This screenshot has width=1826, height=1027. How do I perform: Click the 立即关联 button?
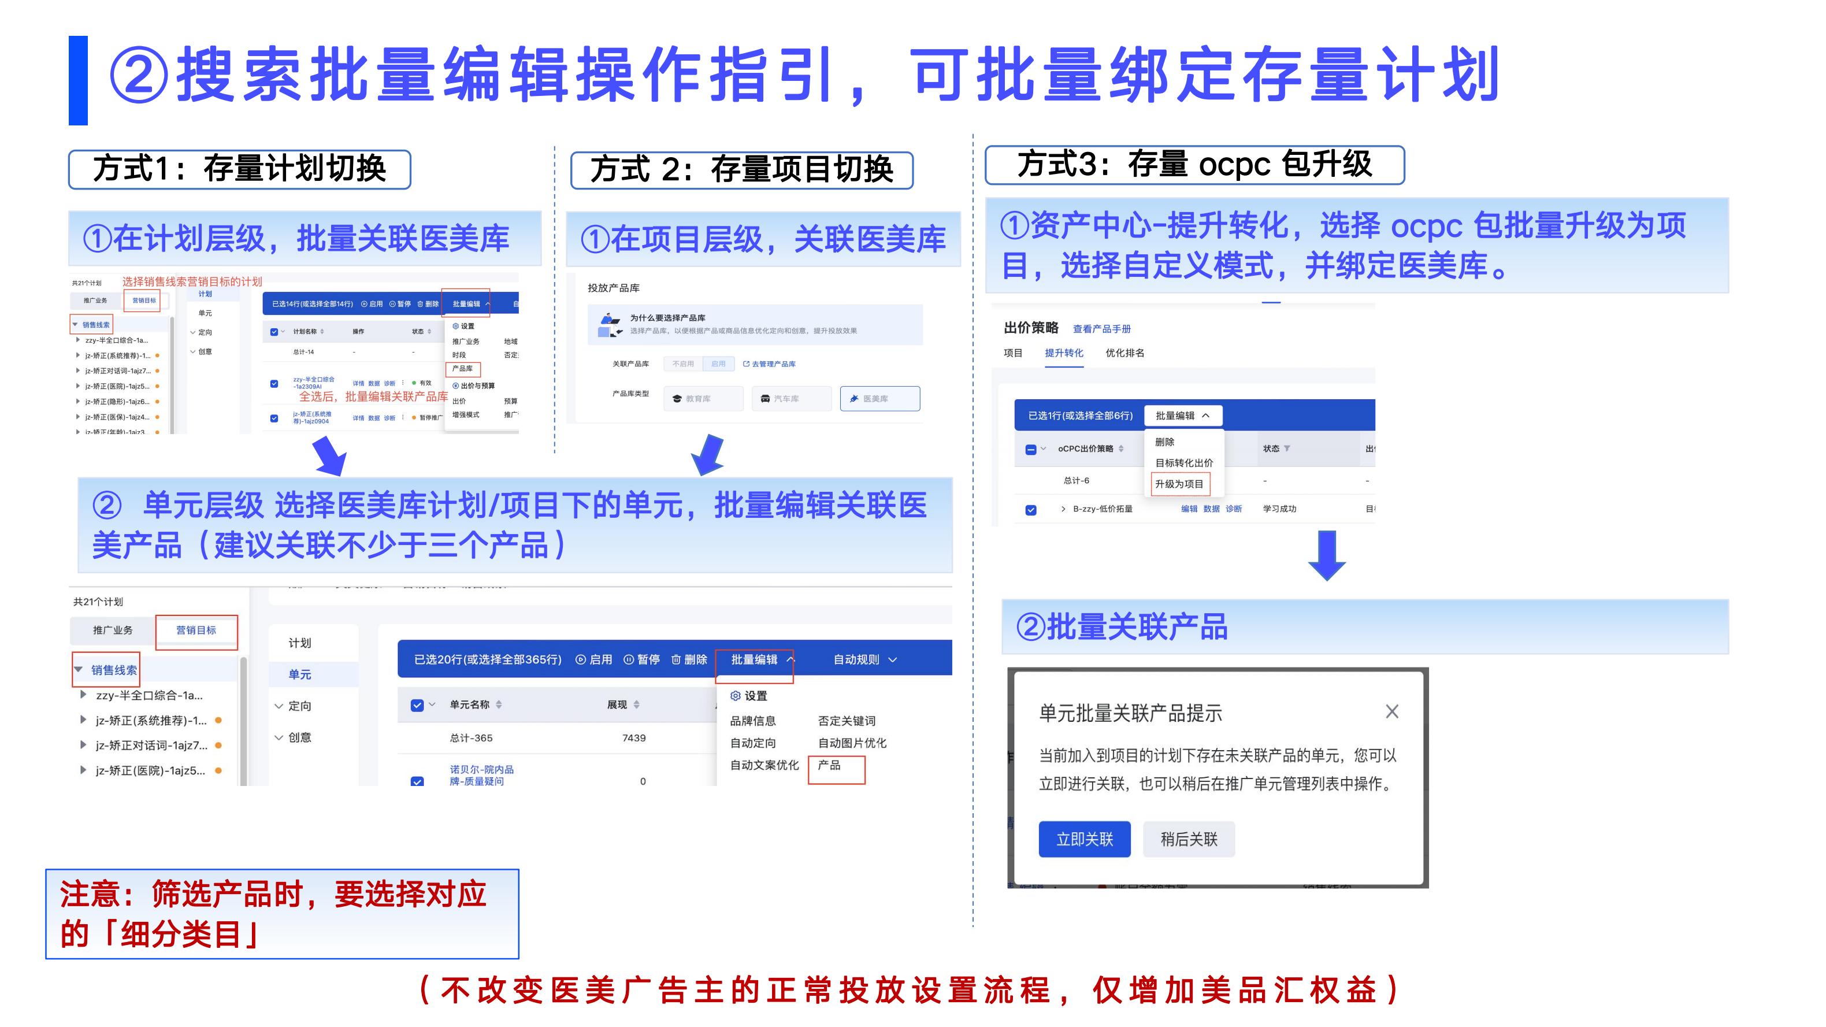pos(1084,840)
